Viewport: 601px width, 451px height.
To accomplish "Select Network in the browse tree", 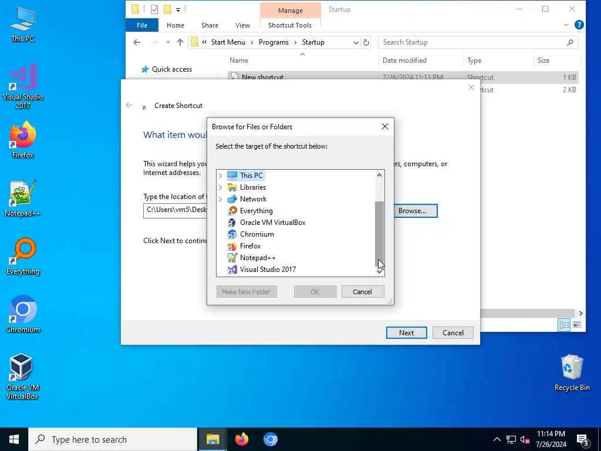I will 247,199.
